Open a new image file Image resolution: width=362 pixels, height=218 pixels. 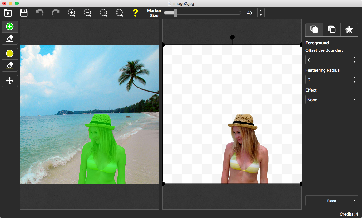tap(8, 13)
